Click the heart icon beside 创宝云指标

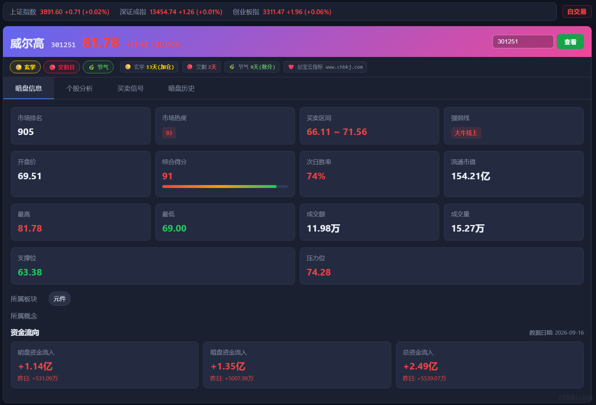tap(291, 67)
